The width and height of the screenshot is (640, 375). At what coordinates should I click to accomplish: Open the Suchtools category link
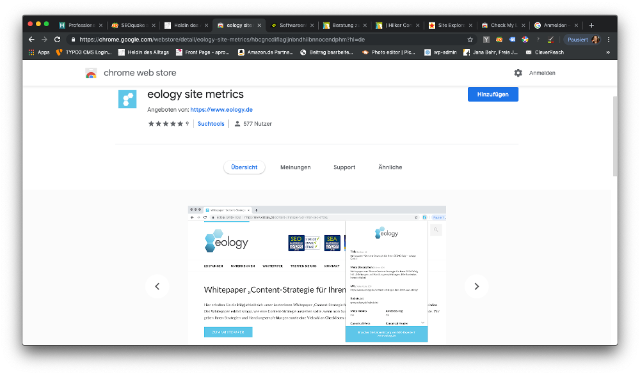tap(211, 124)
